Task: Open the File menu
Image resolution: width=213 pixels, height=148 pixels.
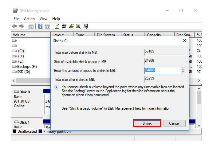Action: coord(16,19)
